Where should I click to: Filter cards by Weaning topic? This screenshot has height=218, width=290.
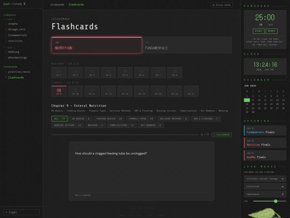coord(95,125)
